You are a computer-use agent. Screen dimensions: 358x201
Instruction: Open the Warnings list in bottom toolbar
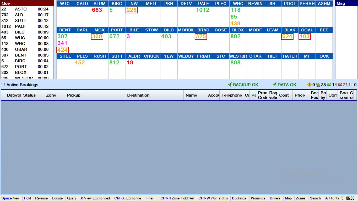(258, 198)
